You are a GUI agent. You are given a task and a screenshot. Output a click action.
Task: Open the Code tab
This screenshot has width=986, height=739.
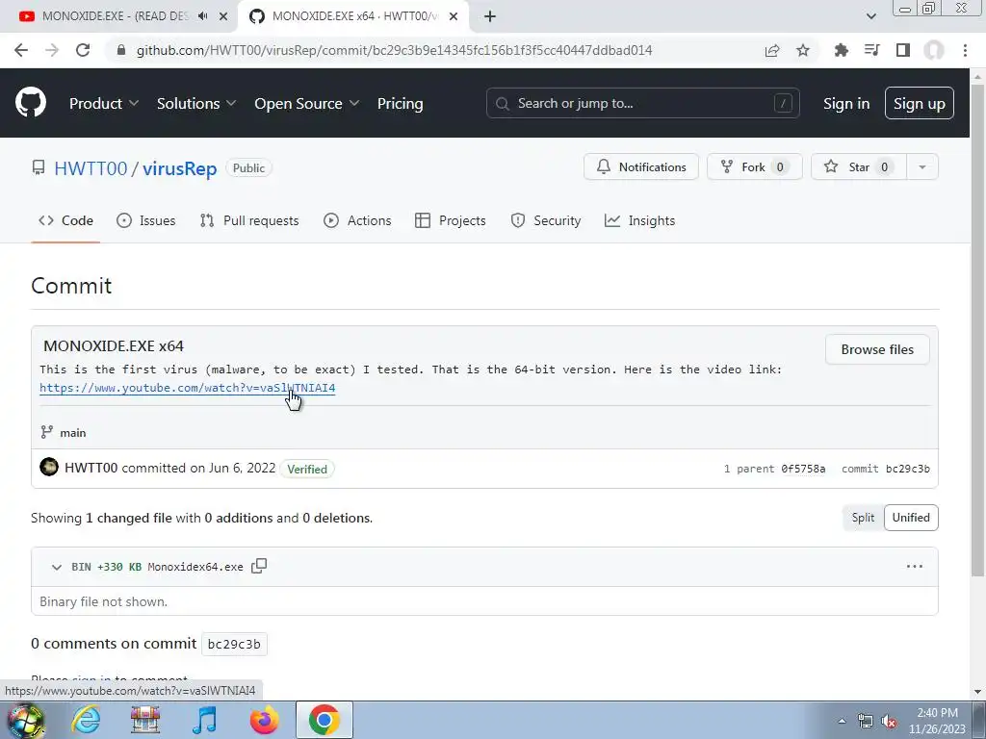(x=65, y=220)
